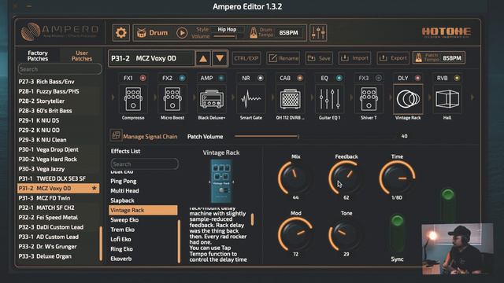This screenshot has height=283, width=504.
Task: Select patch P30-1 Vega Drop Djent
Action: tap(58, 149)
